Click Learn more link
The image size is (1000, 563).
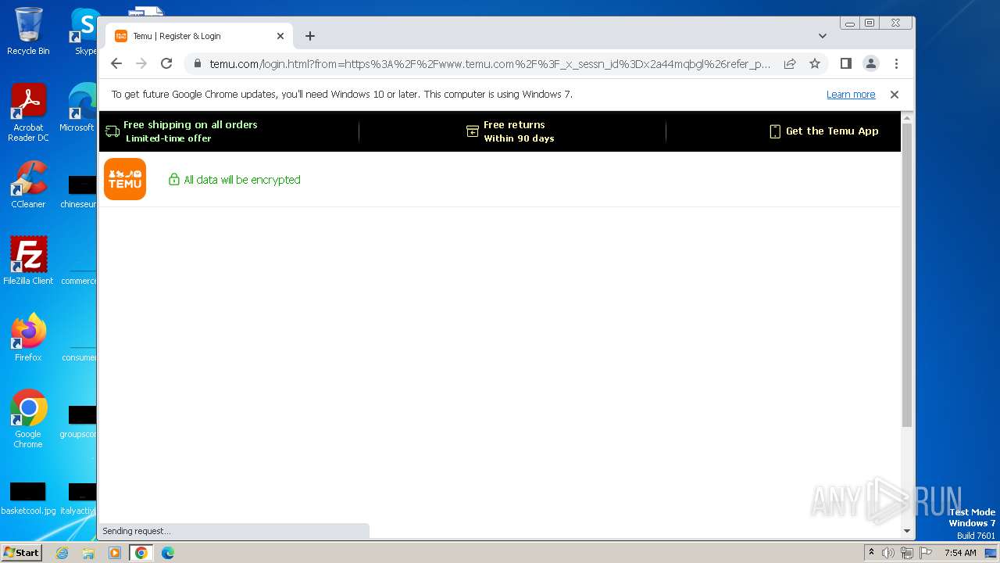click(851, 95)
